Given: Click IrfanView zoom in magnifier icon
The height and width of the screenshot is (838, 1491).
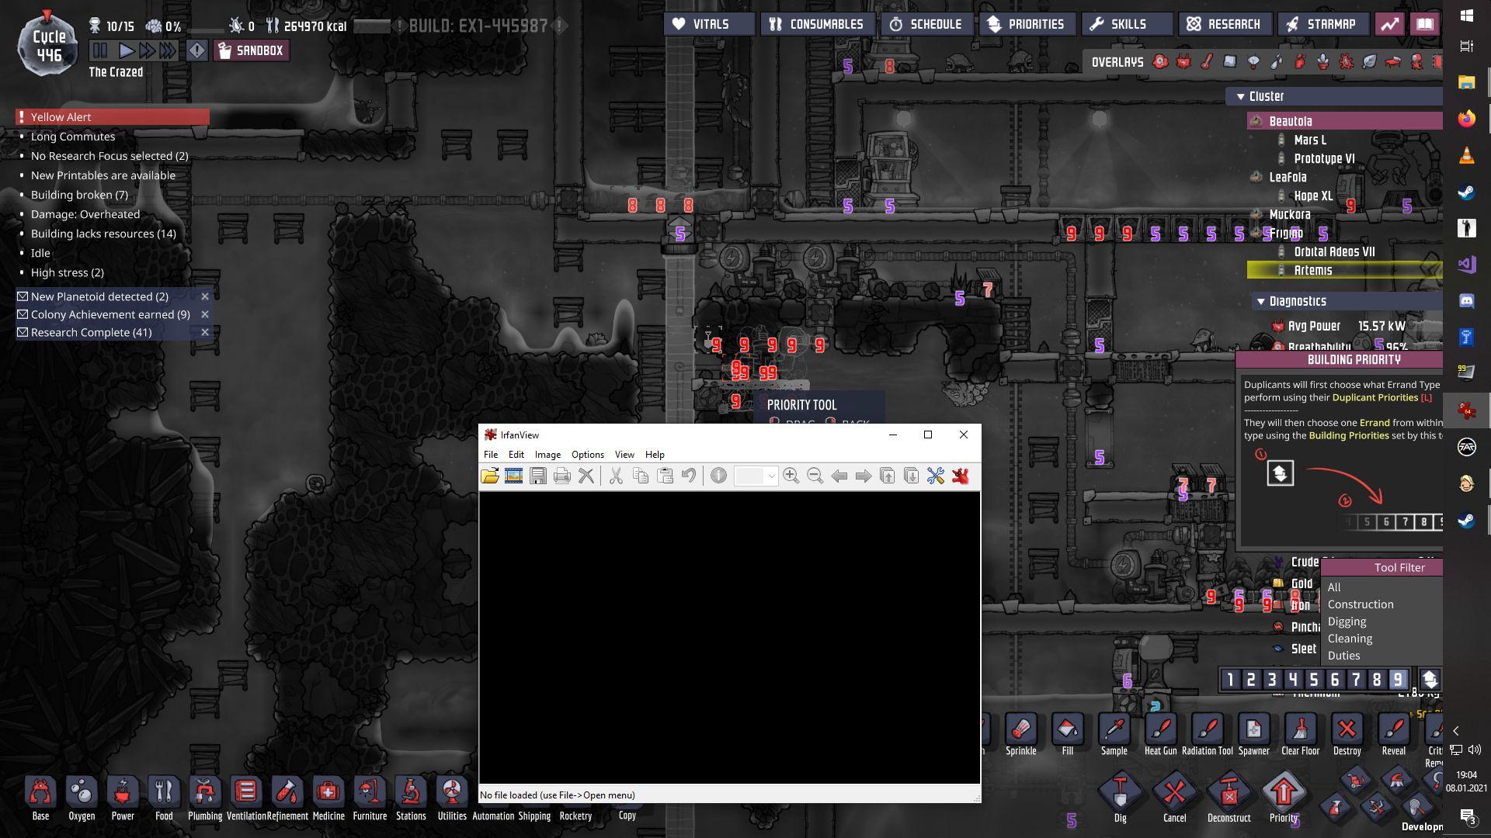Looking at the screenshot, I should pos(791,476).
